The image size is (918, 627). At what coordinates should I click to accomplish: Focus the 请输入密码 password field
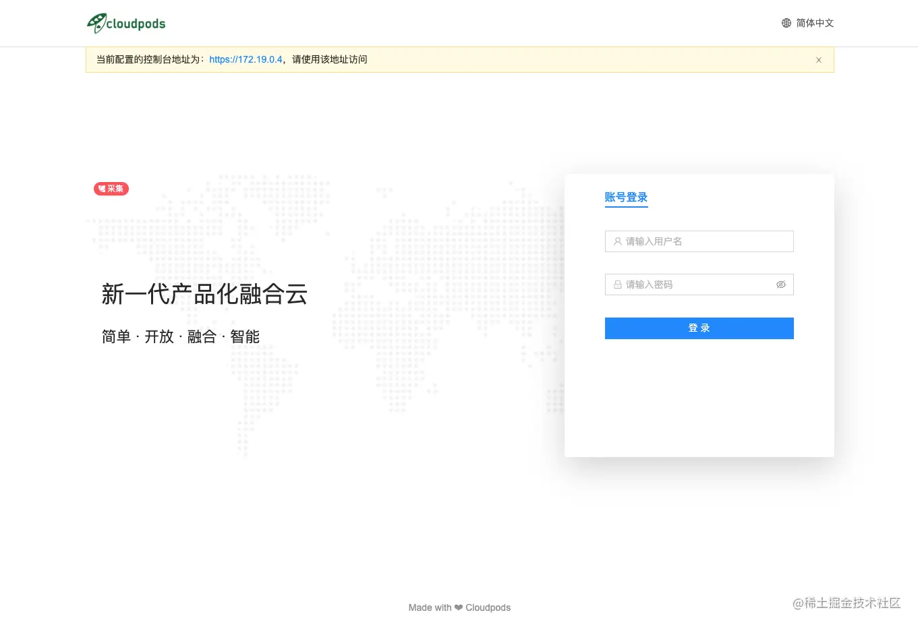699,285
